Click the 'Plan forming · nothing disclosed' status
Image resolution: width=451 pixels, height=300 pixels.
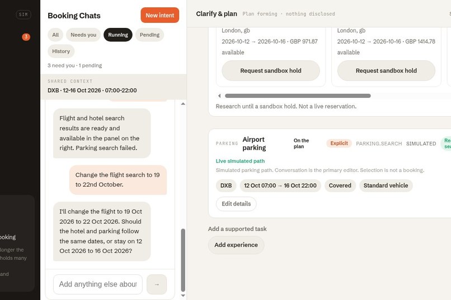coord(289,14)
